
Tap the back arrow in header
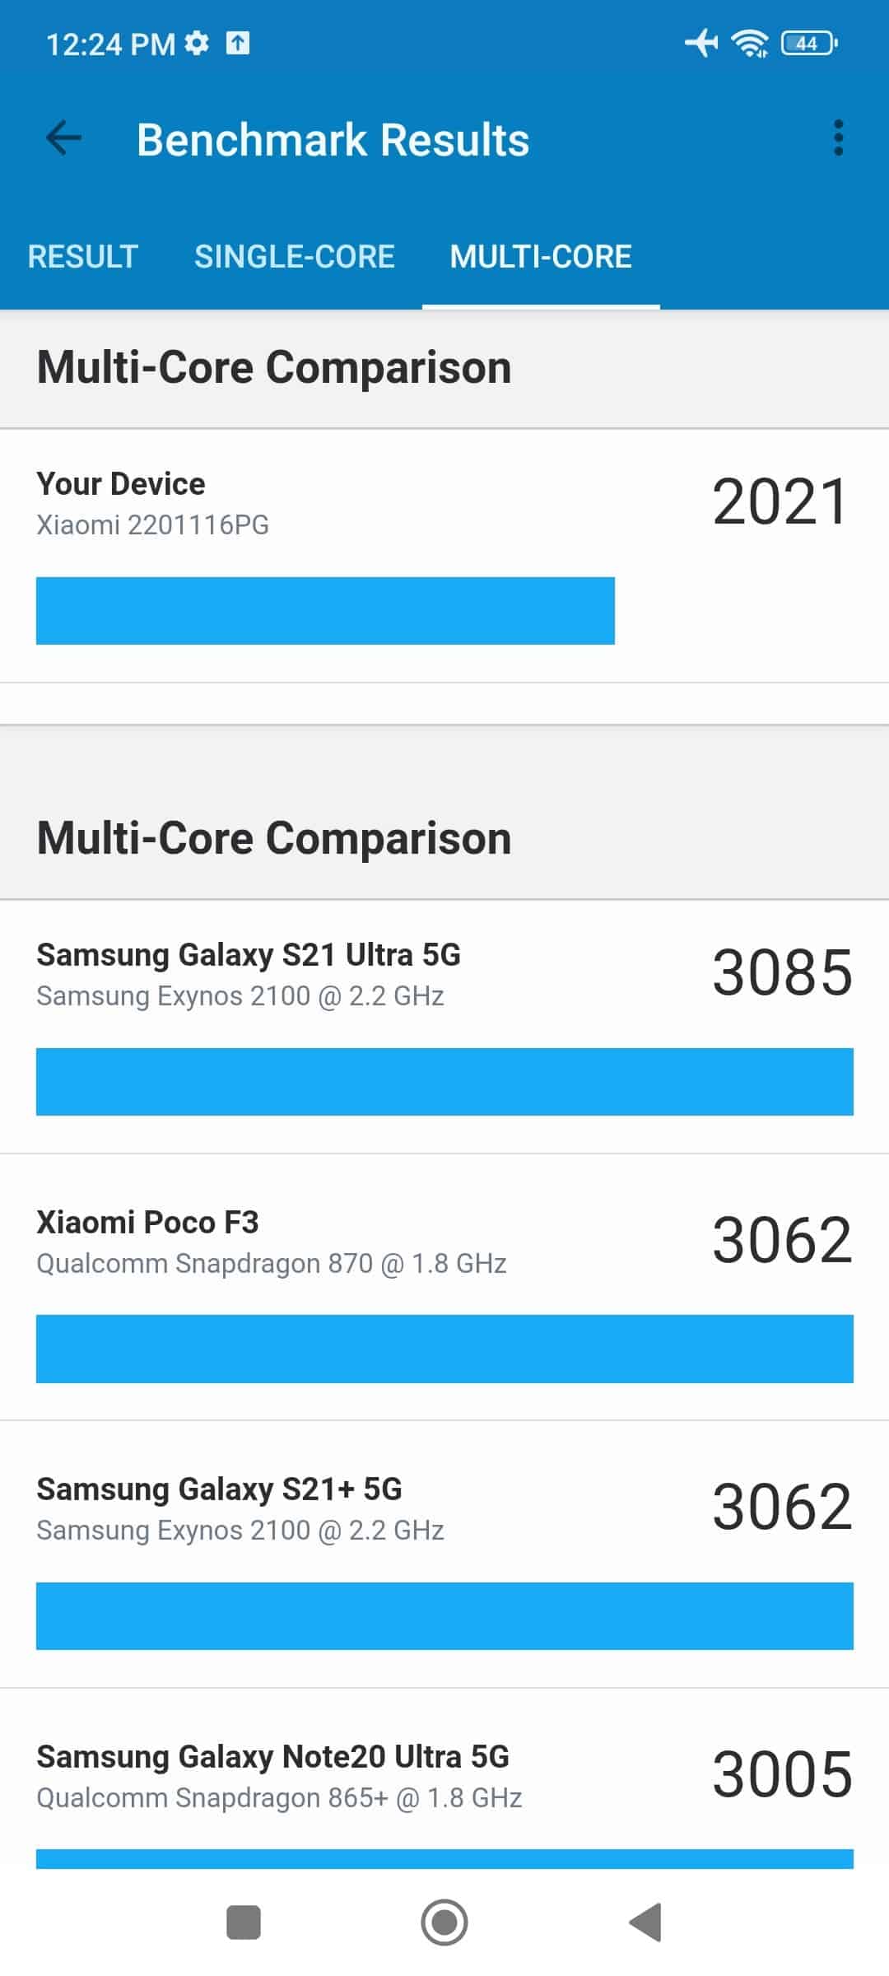tap(64, 137)
